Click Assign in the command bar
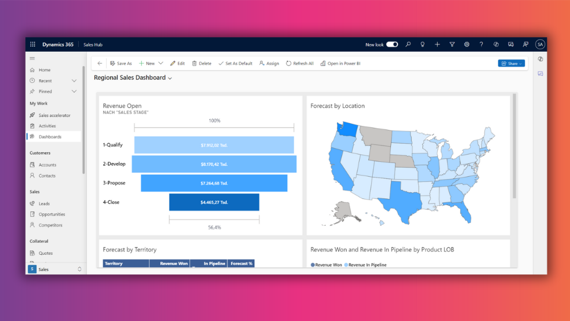The height and width of the screenshot is (321, 570). (x=269, y=63)
